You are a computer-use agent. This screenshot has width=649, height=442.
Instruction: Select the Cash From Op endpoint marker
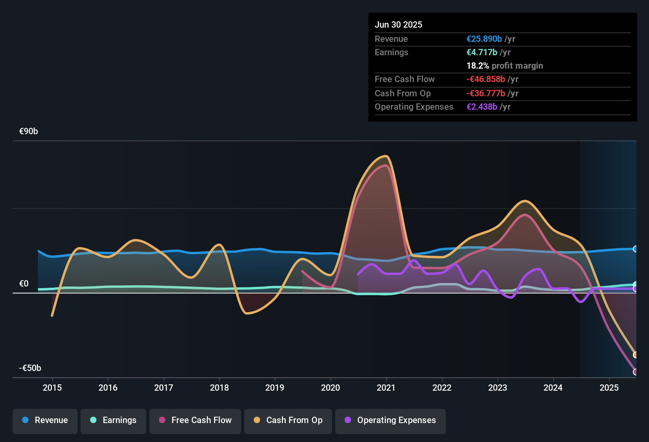[635, 354]
